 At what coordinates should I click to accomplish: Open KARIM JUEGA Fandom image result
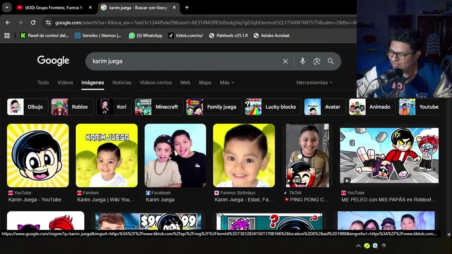point(107,155)
